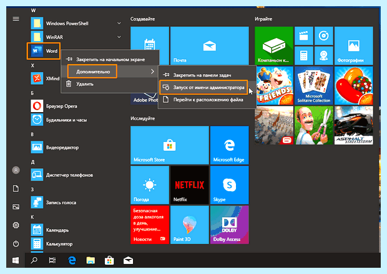This screenshot has width=387, height=274.
Task: Click the Исследуйте group header
Action: click(x=143, y=118)
